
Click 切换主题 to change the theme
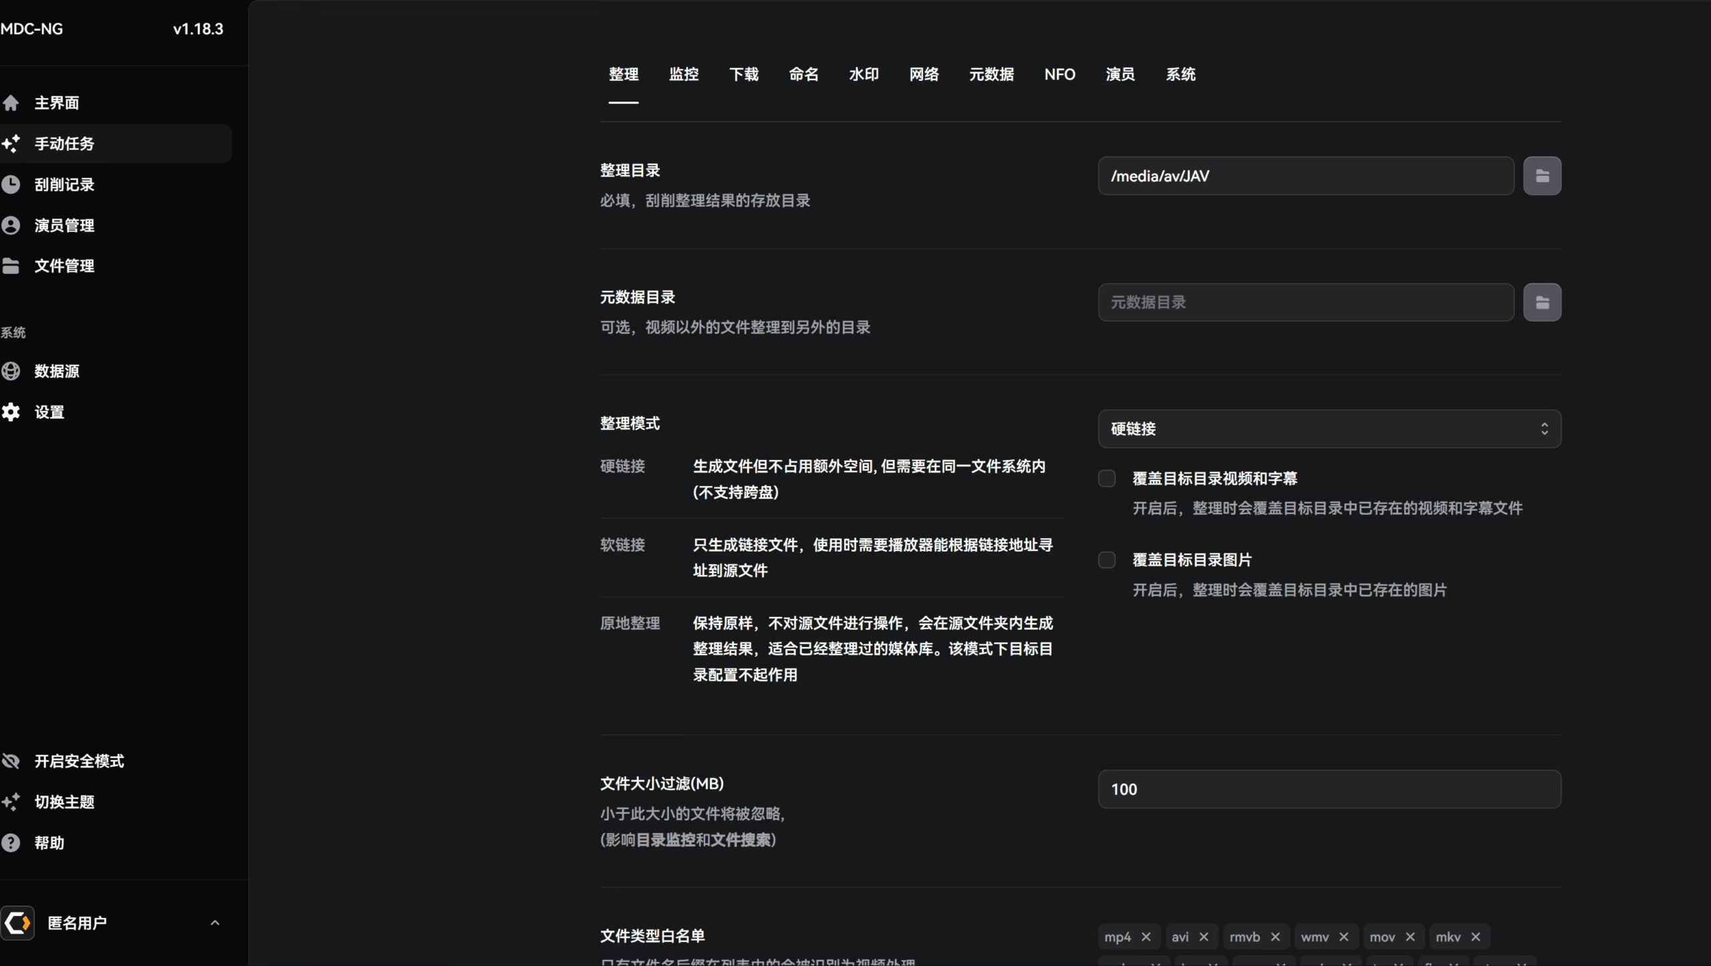[64, 802]
